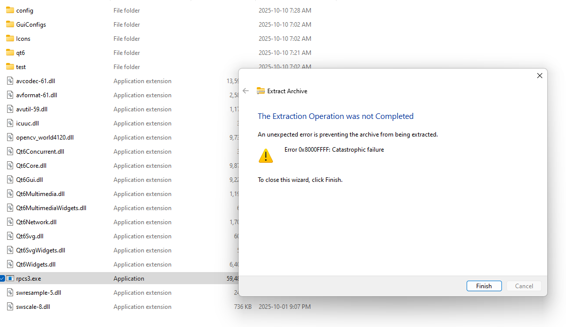Select the opencv_world4120.dll file name

pos(45,138)
